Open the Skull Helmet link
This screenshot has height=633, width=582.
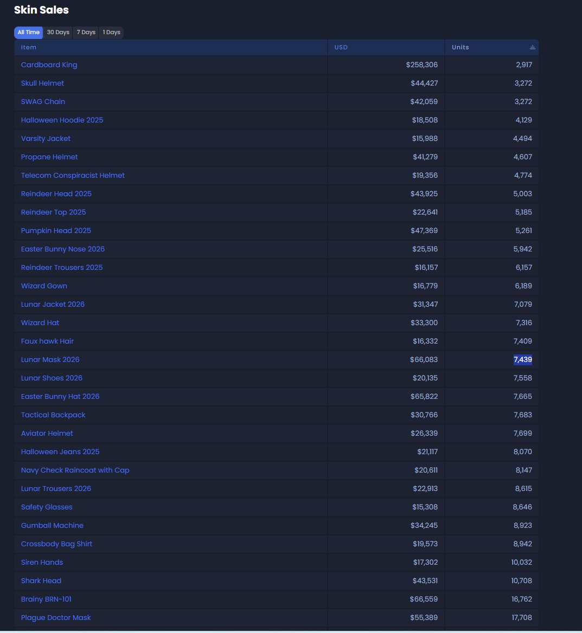point(42,83)
